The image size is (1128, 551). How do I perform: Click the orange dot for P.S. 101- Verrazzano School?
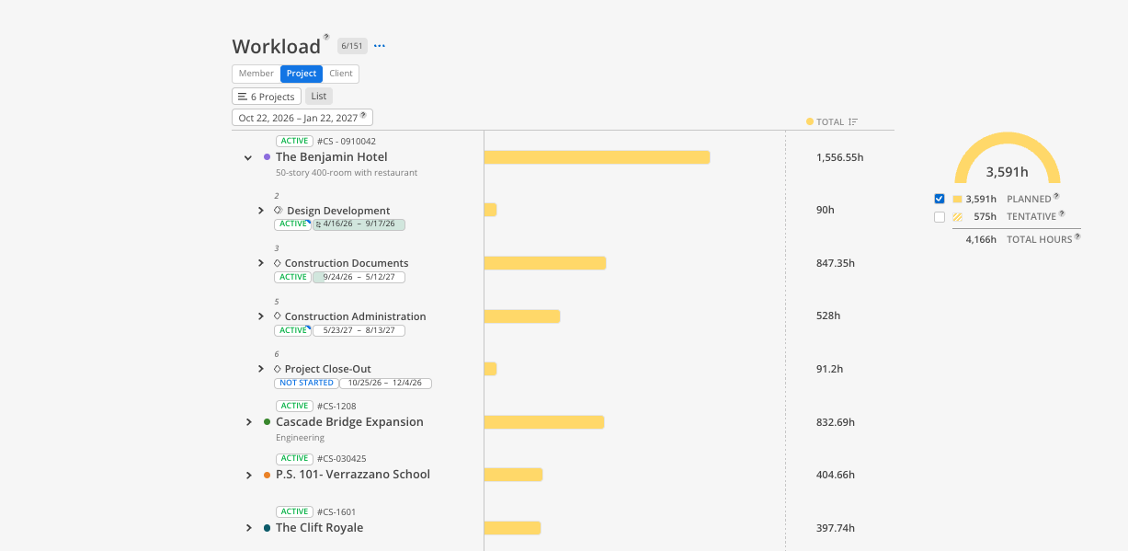(267, 475)
